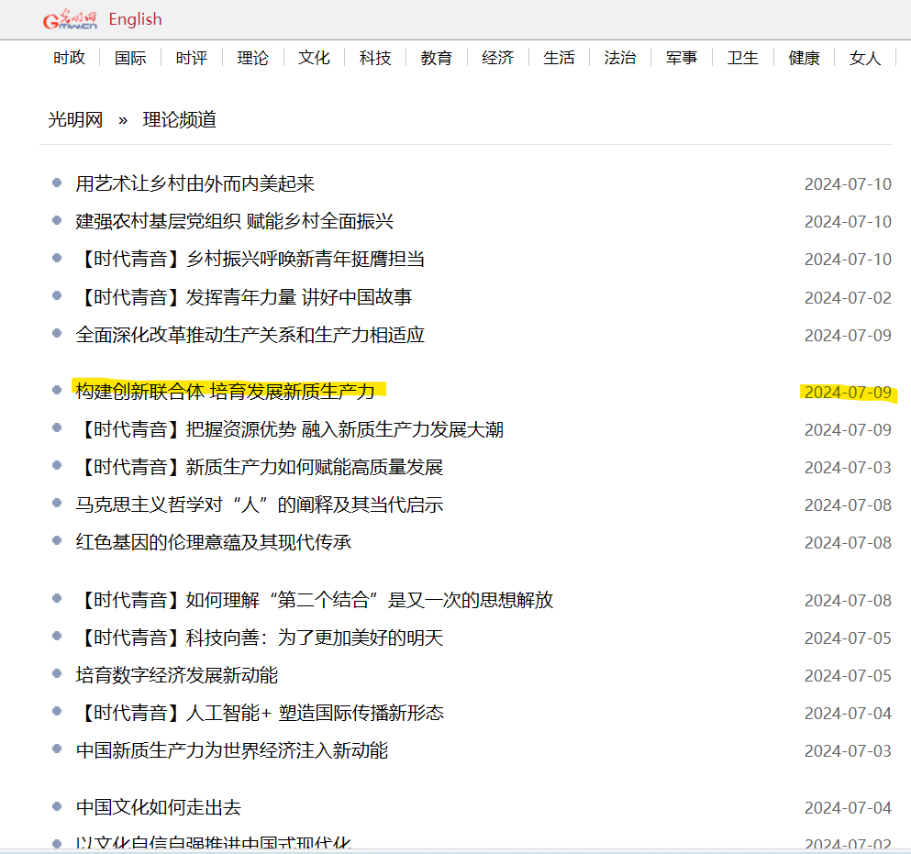Open highlighted article 构建创新联合体 培育发展新质生产力
The height and width of the screenshot is (854, 911).
coord(226,392)
